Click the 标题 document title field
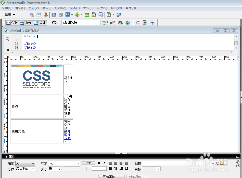The height and width of the screenshot is (178, 242). [81, 22]
